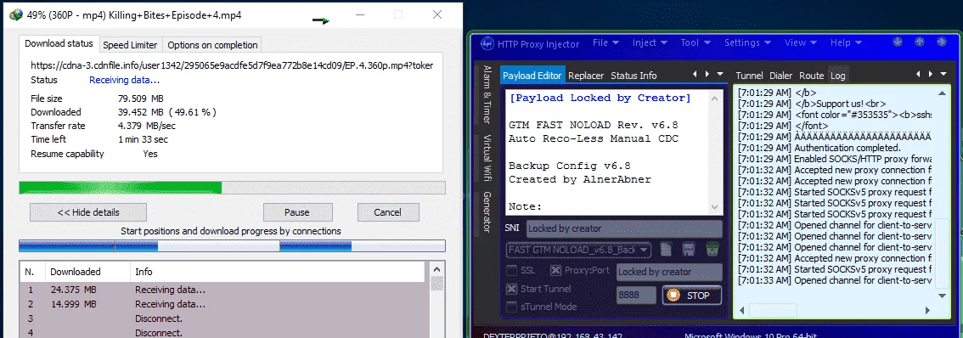
Task: Click left arrow beside Log tab
Action: pos(918,75)
